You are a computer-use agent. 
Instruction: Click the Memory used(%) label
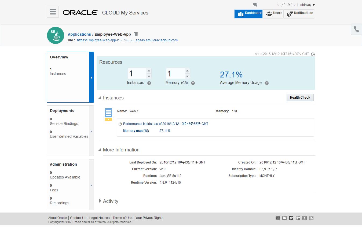pos(136,131)
